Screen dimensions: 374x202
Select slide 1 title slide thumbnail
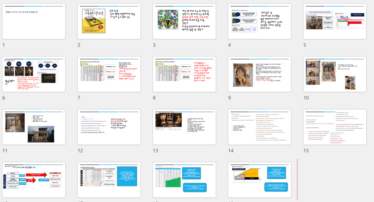pos(34,22)
